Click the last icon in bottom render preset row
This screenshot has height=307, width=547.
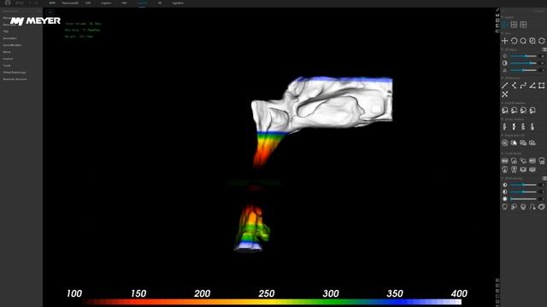click(541, 206)
